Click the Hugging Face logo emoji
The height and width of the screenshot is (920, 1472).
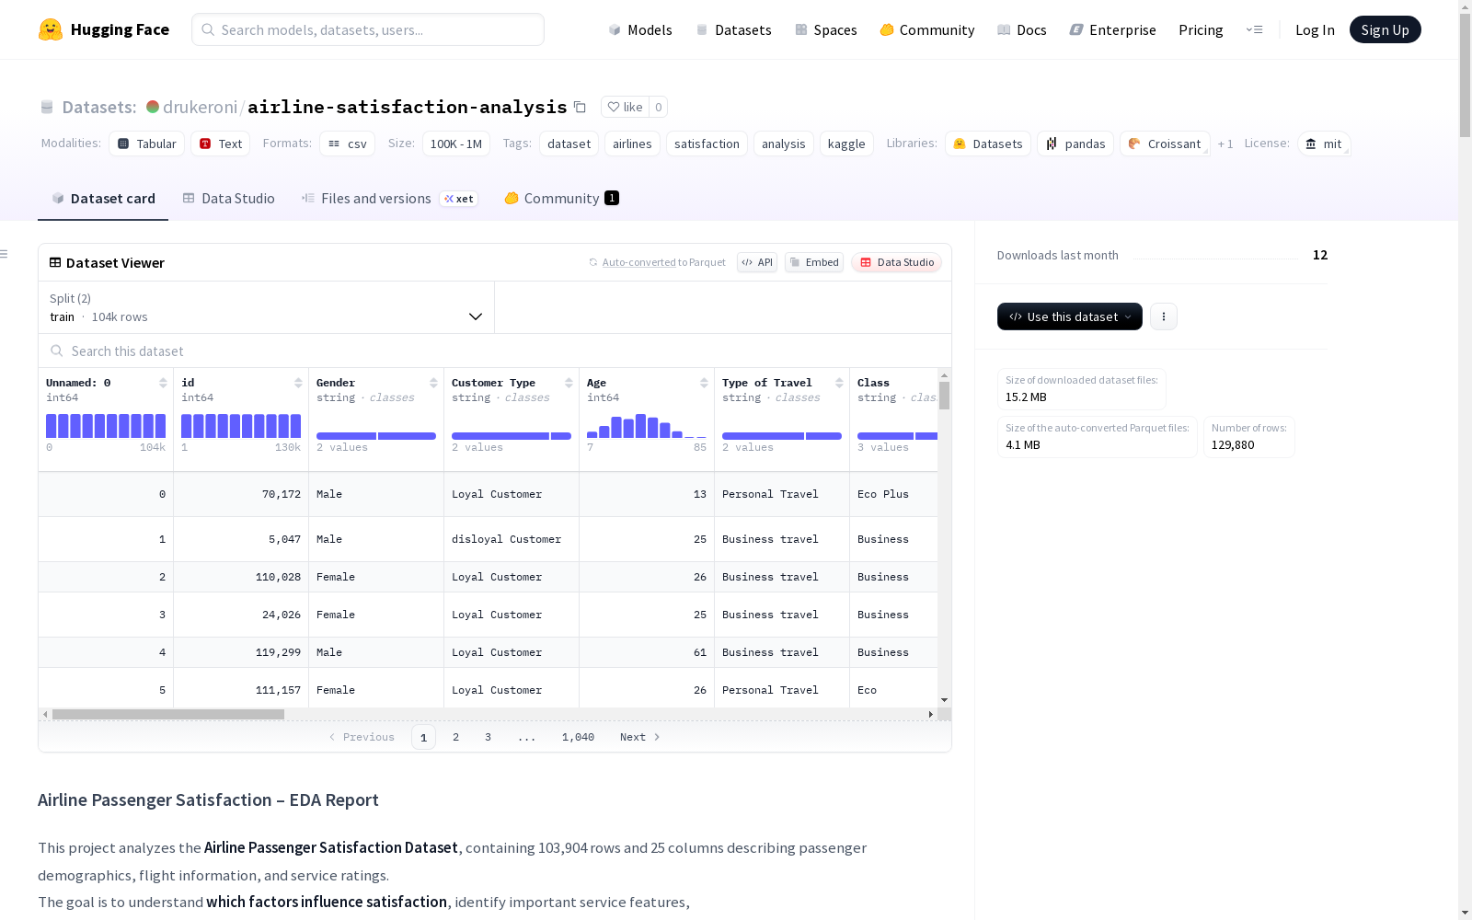[x=51, y=29]
